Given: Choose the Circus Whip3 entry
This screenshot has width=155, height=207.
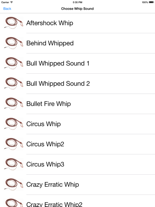Looking at the screenshot, I should tap(45, 164).
